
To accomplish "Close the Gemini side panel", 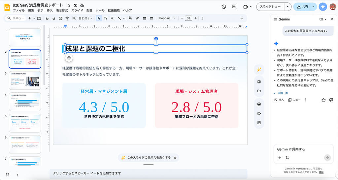I will point(332,19).
